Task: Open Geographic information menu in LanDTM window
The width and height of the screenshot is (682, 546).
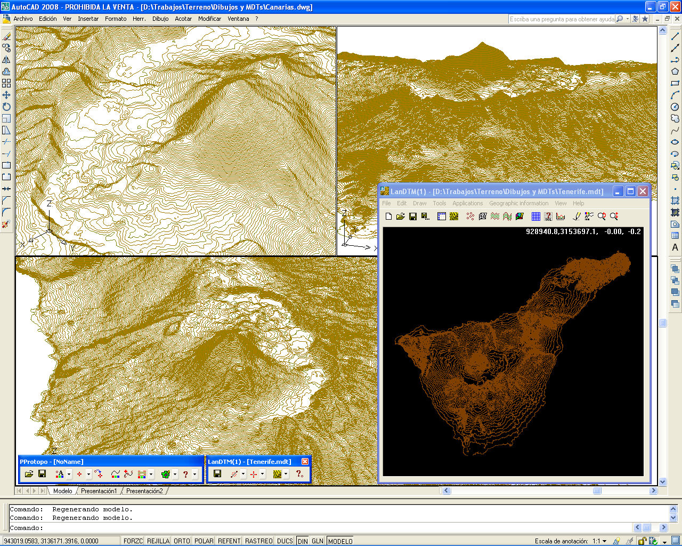Action: (518, 203)
